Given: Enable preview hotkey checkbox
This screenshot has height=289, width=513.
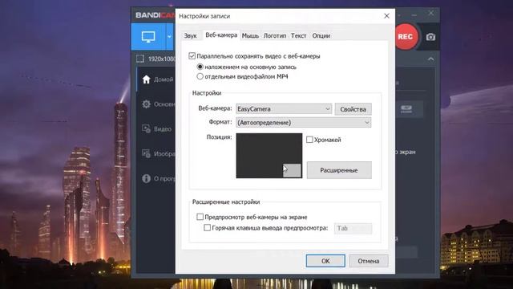Looking at the screenshot, I should 207,228.
